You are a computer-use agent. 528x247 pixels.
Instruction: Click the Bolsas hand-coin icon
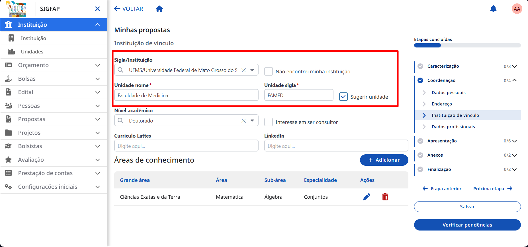coord(9,79)
